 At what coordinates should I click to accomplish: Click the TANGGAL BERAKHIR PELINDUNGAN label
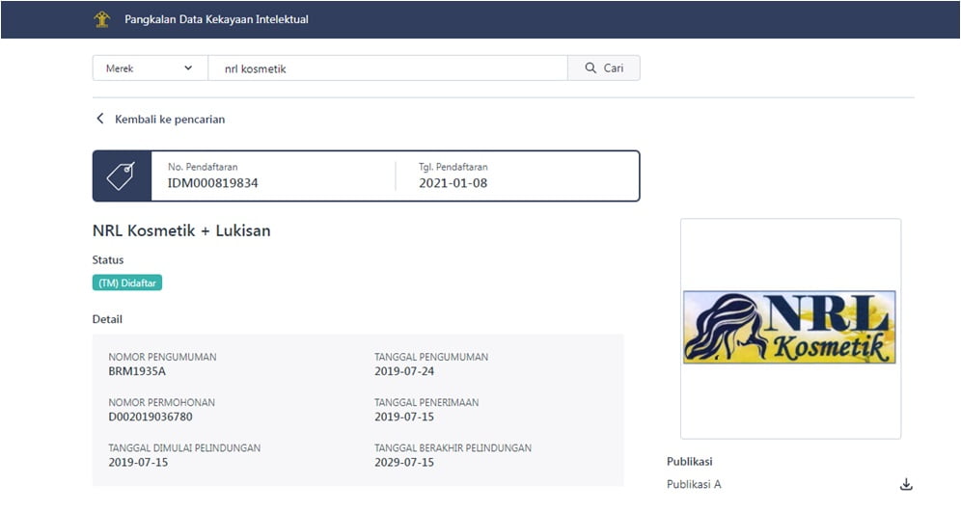(453, 448)
